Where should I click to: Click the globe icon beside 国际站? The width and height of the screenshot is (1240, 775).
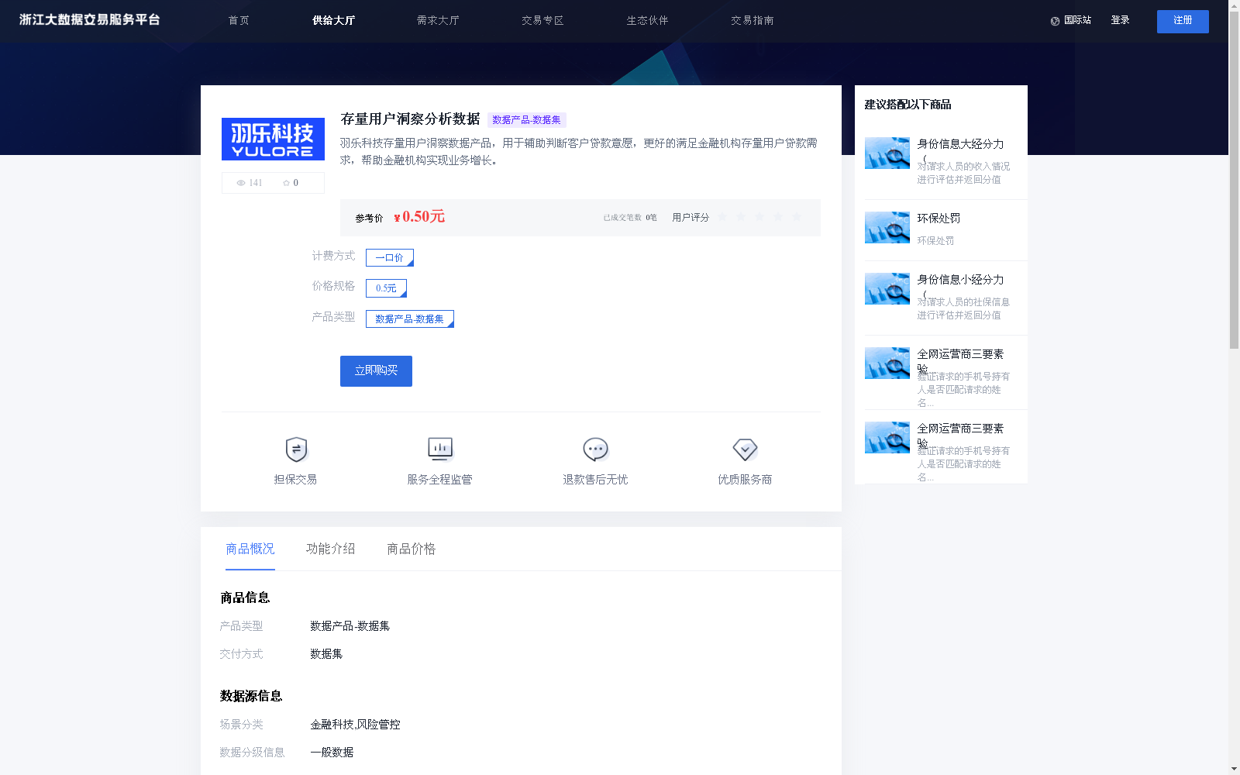point(1055,21)
